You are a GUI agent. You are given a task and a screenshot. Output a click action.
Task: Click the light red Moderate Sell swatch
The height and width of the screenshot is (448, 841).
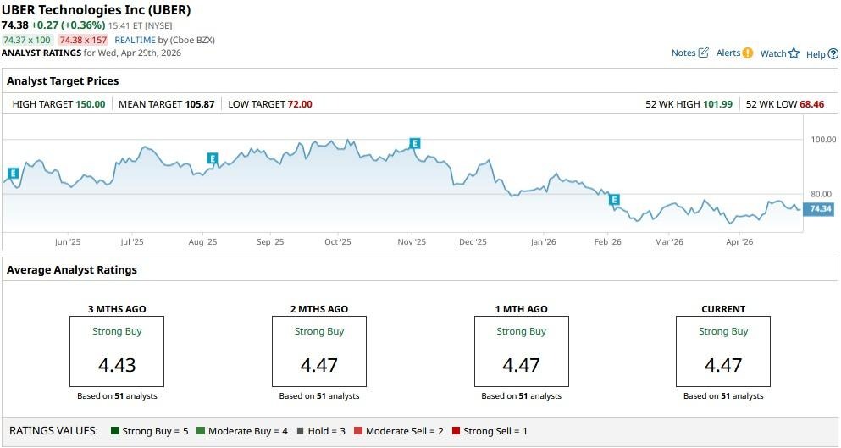pyautogui.click(x=358, y=431)
